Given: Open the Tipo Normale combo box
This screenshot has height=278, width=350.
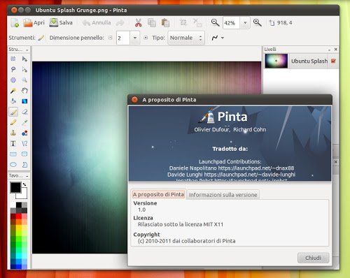Looking at the screenshot, I should click(186, 38).
